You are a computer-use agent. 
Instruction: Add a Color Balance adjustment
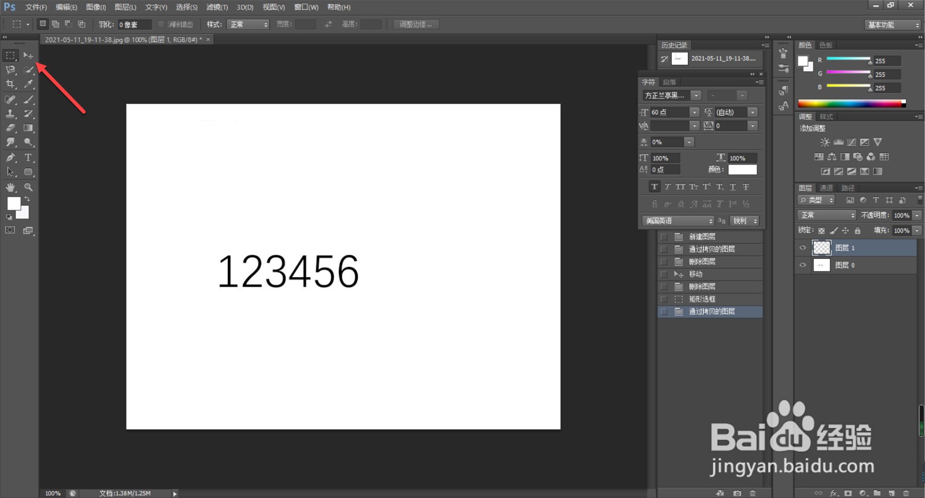[x=832, y=157]
